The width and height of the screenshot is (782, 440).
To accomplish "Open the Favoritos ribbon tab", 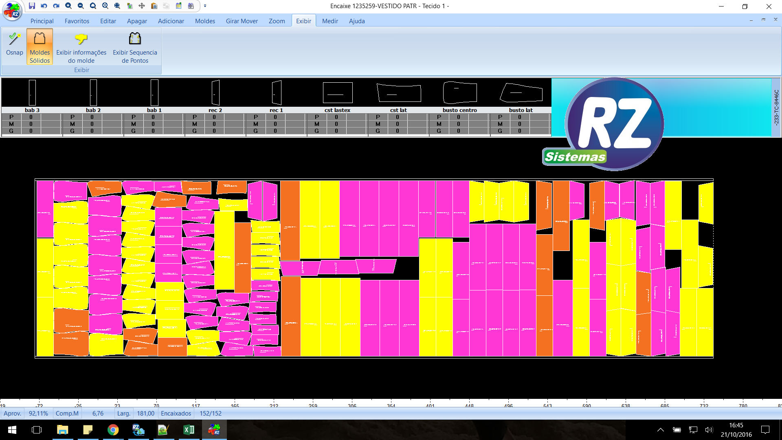I will [77, 21].
